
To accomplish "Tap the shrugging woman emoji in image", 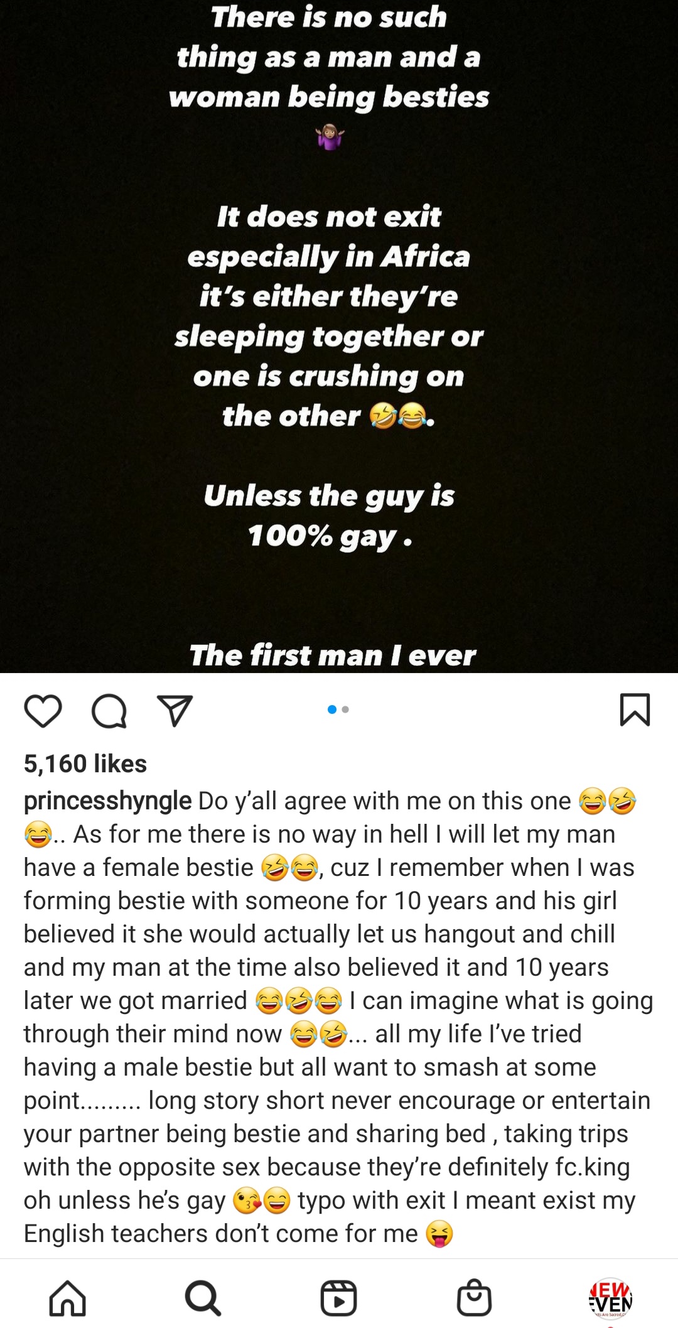I will pos(330,136).
